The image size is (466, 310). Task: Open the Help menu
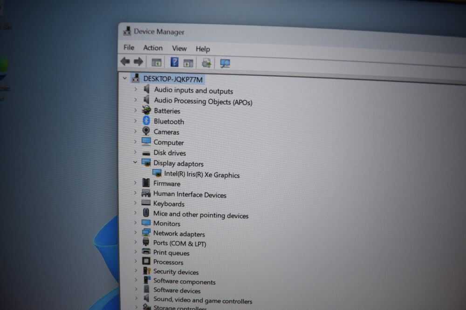[203, 49]
